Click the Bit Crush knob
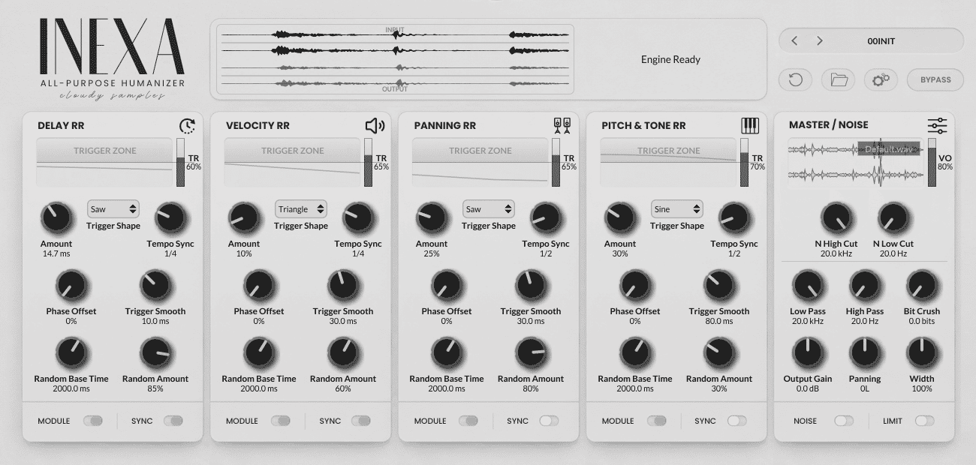The height and width of the screenshot is (465, 976). point(922,286)
